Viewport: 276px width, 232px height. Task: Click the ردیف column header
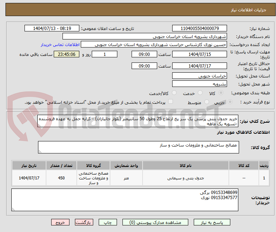click(264, 166)
